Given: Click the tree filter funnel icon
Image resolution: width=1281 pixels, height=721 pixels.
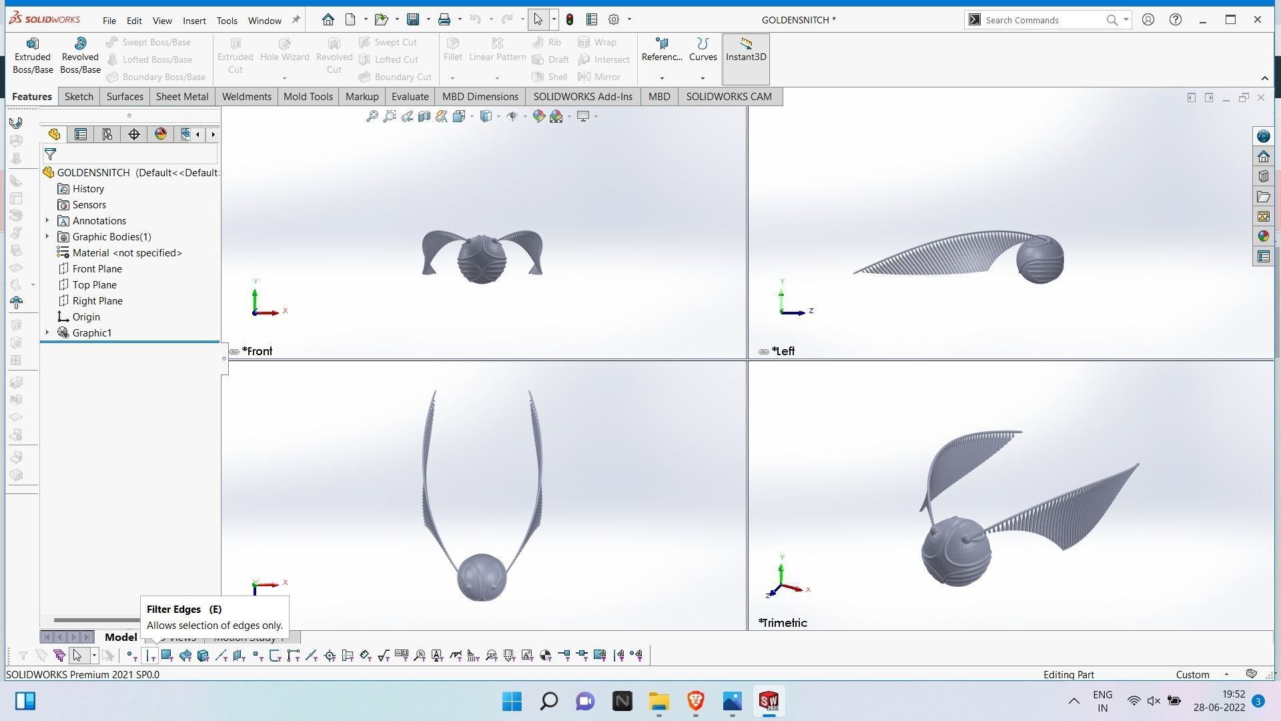Looking at the screenshot, I should [50, 154].
